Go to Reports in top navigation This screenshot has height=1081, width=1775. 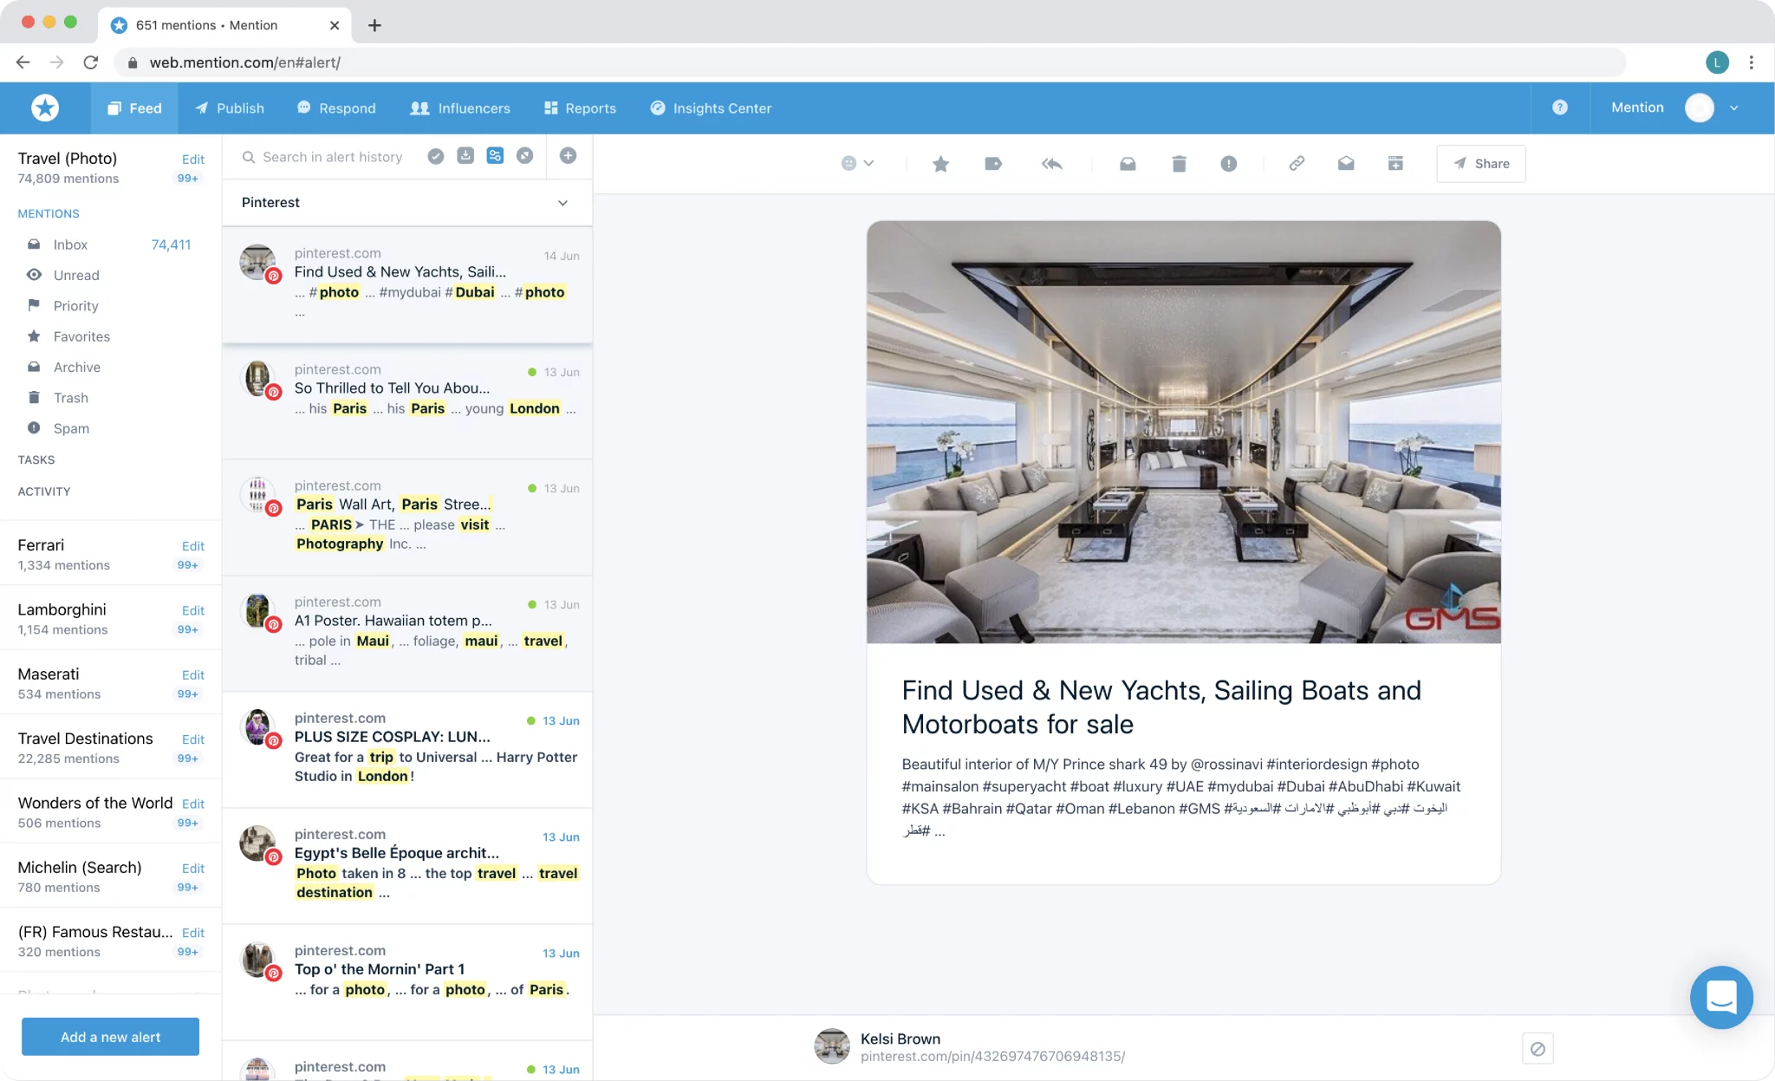pyautogui.click(x=580, y=108)
